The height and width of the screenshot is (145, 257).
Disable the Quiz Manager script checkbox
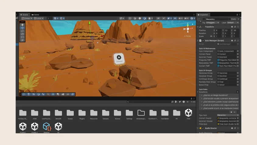[203, 41]
